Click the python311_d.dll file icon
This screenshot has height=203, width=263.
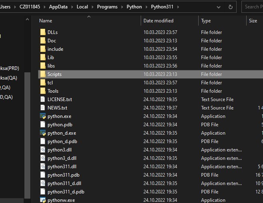click(x=43, y=183)
